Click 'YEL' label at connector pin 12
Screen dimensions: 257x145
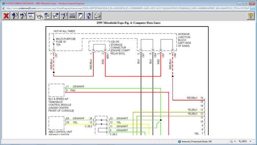tap(119, 122)
